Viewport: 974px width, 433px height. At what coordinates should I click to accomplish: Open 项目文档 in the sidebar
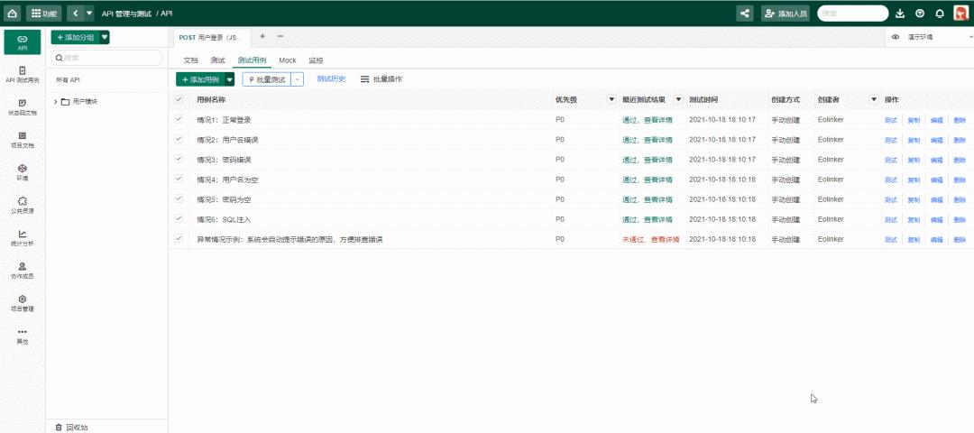[x=23, y=140]
